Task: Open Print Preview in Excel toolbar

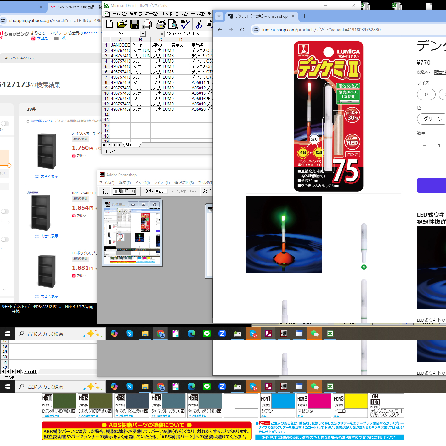Action: pyautogui.click(x=173, y=24)
